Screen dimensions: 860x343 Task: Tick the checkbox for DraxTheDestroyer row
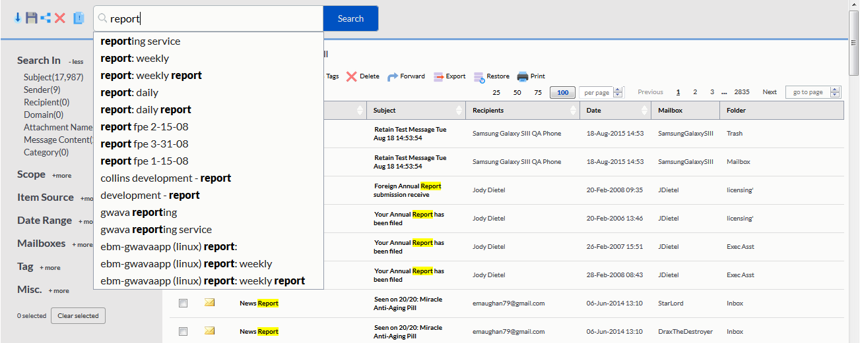click(x=183, y=332)
